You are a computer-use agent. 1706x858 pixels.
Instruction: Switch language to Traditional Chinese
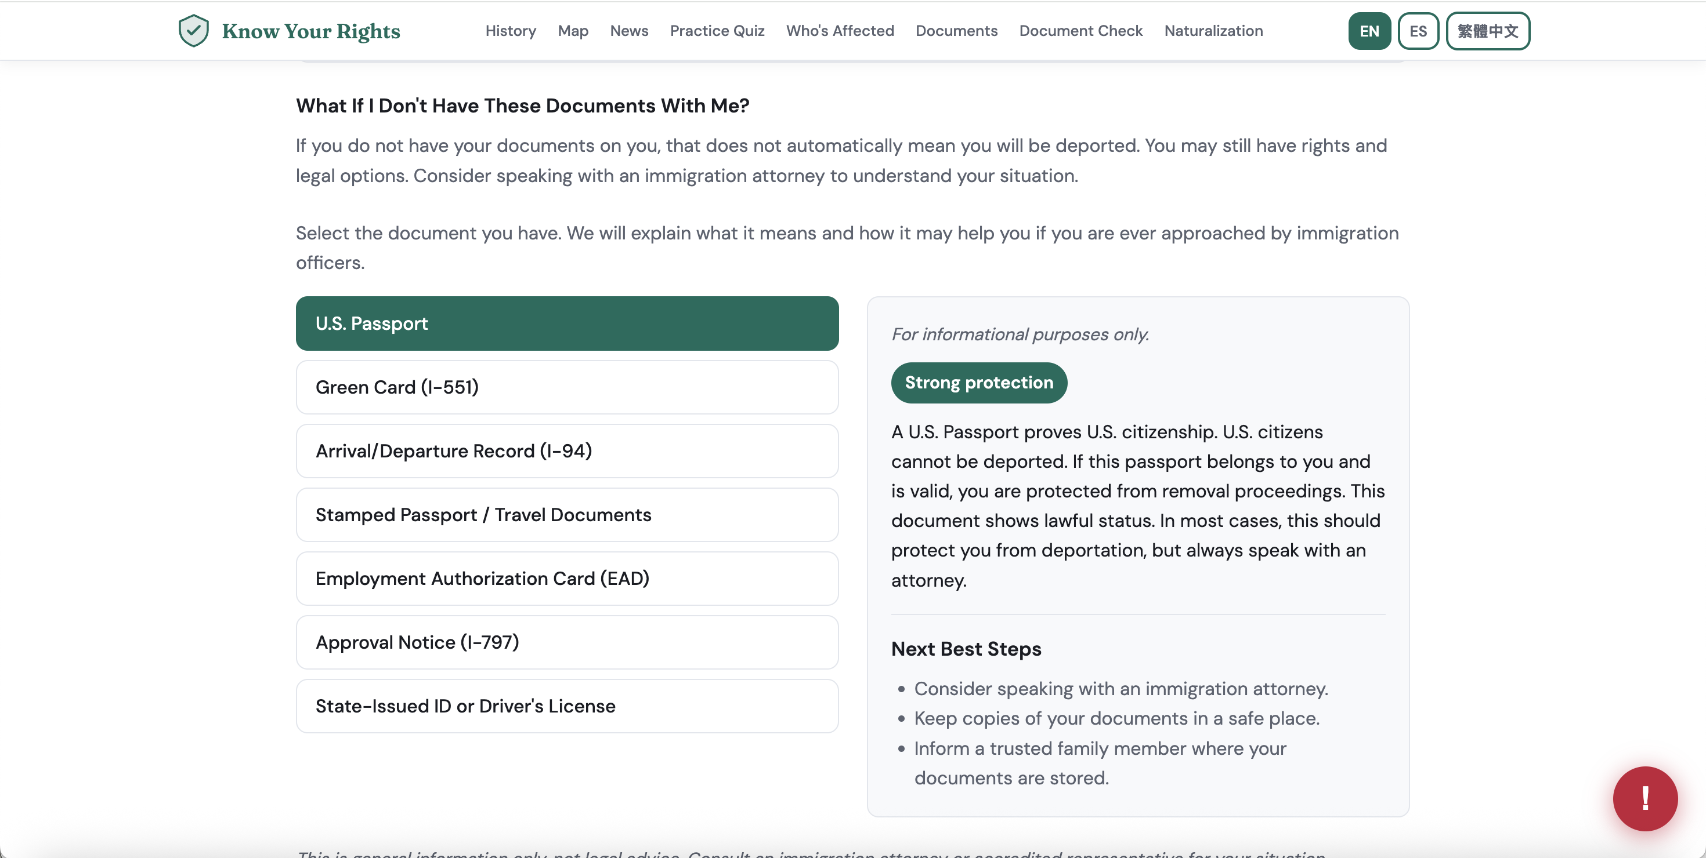coord(1487,31)
